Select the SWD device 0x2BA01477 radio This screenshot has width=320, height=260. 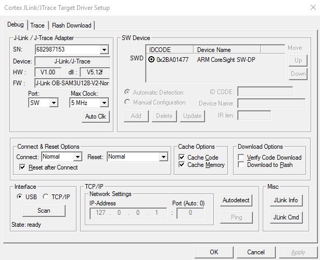coord(151,60)
